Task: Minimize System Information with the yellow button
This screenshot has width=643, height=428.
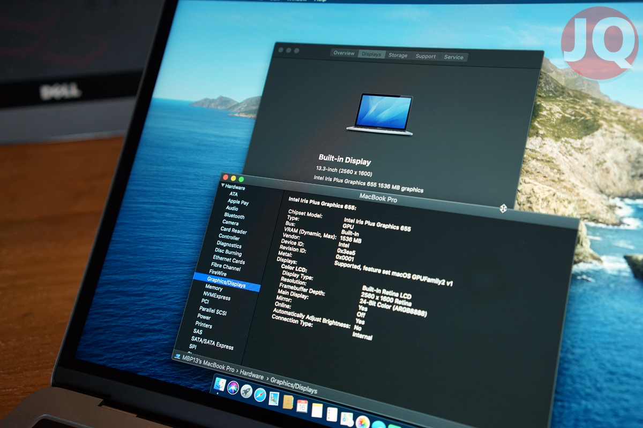Action: [x=234, y=178]
